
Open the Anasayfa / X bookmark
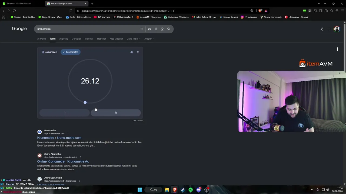pos(123,17)
